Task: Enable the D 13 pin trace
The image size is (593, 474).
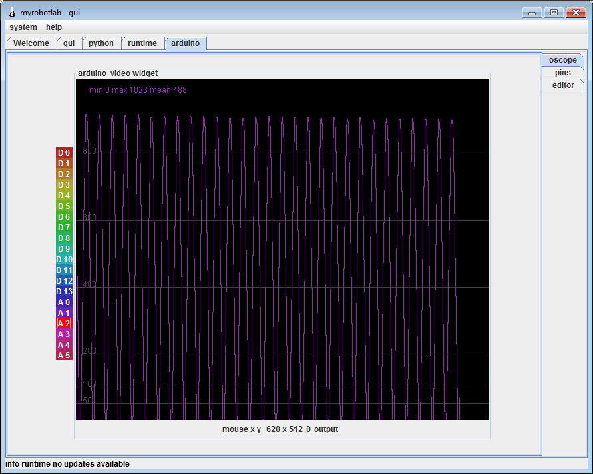Action: [x=65, y=292]
